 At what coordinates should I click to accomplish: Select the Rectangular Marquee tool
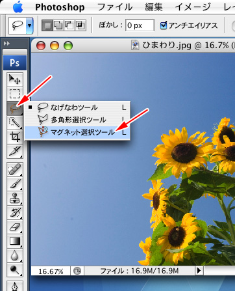pos(15,94)
